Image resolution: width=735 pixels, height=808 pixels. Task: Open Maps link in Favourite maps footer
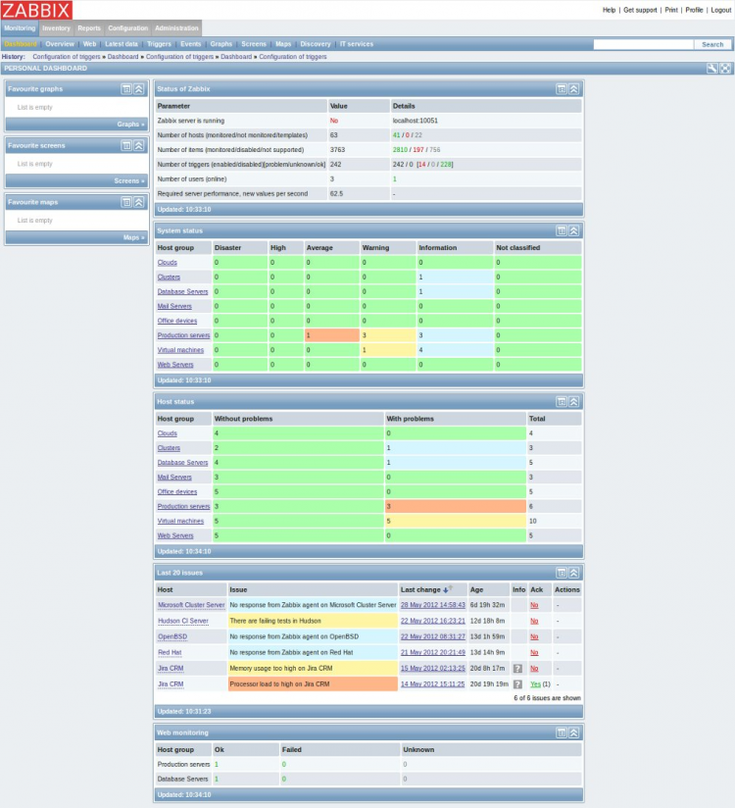[133, 237]
